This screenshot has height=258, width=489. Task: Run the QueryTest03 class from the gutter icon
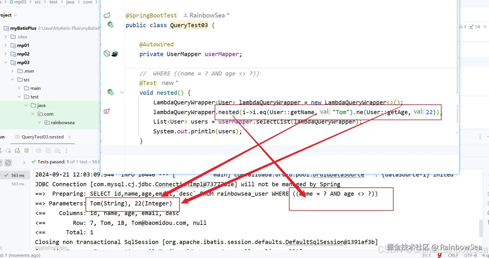pyautogui.click(x=110, y=25)
